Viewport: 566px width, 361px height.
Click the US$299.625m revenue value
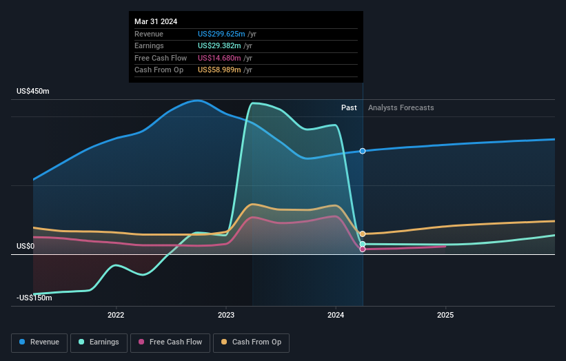pos(221,34)
